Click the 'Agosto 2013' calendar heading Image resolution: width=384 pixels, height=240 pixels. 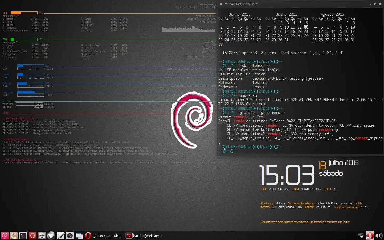click(332, 14)
